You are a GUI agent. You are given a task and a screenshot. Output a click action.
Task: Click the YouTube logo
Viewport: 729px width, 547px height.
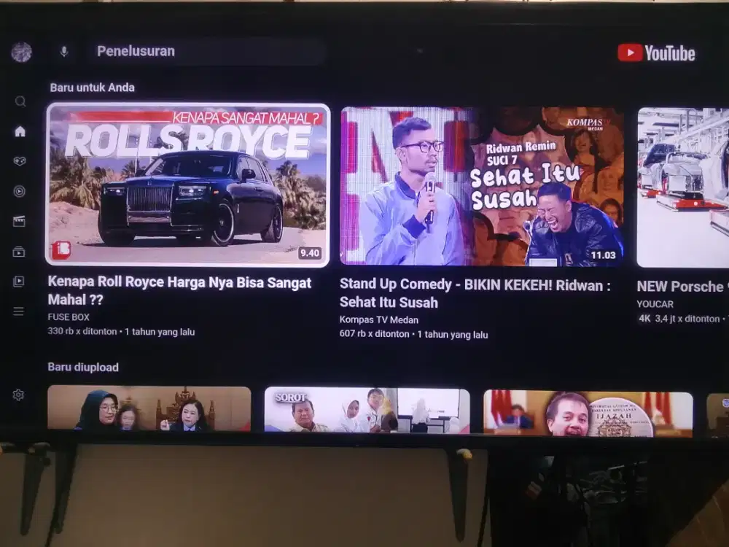(656, 53)
